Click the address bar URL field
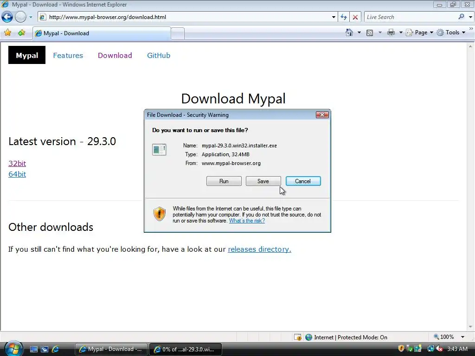 187,17
